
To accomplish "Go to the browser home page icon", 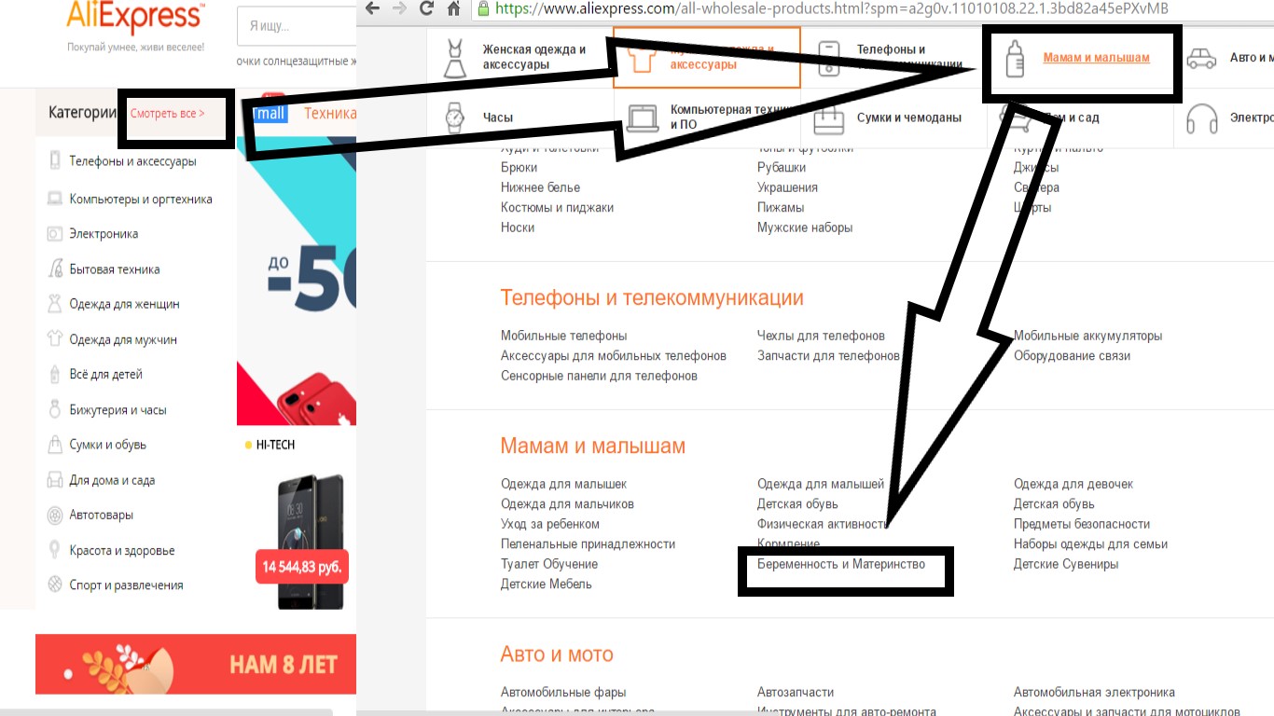I will point(453,8).
